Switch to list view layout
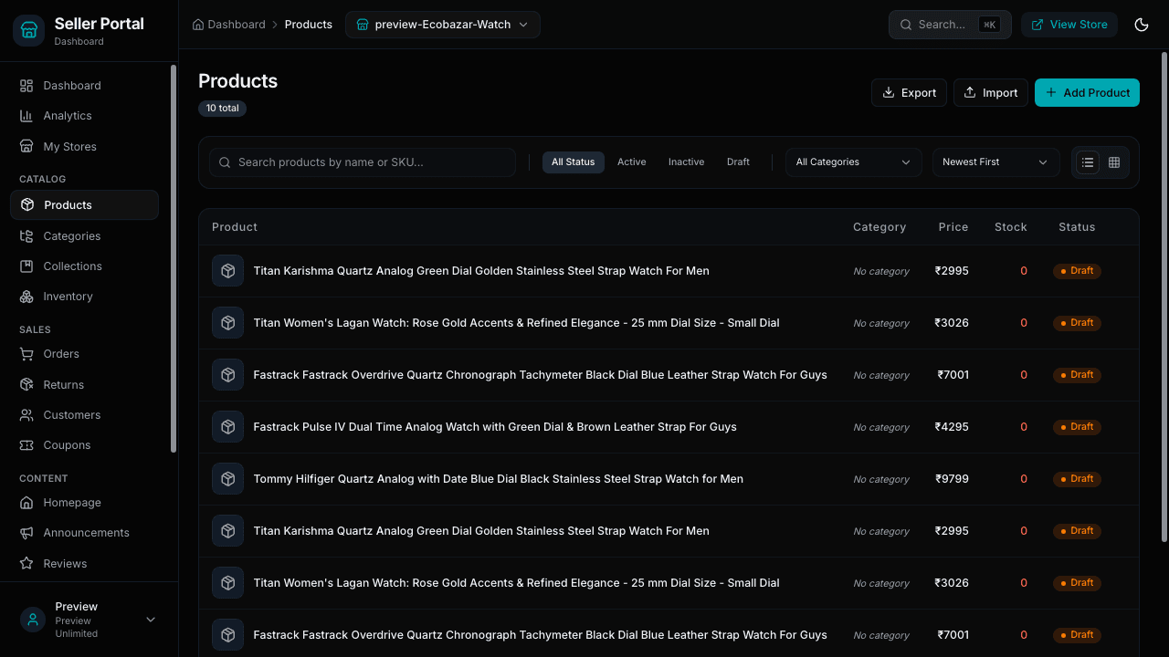This screenshot has width=1169, height=657. [x=1088, y=162]
